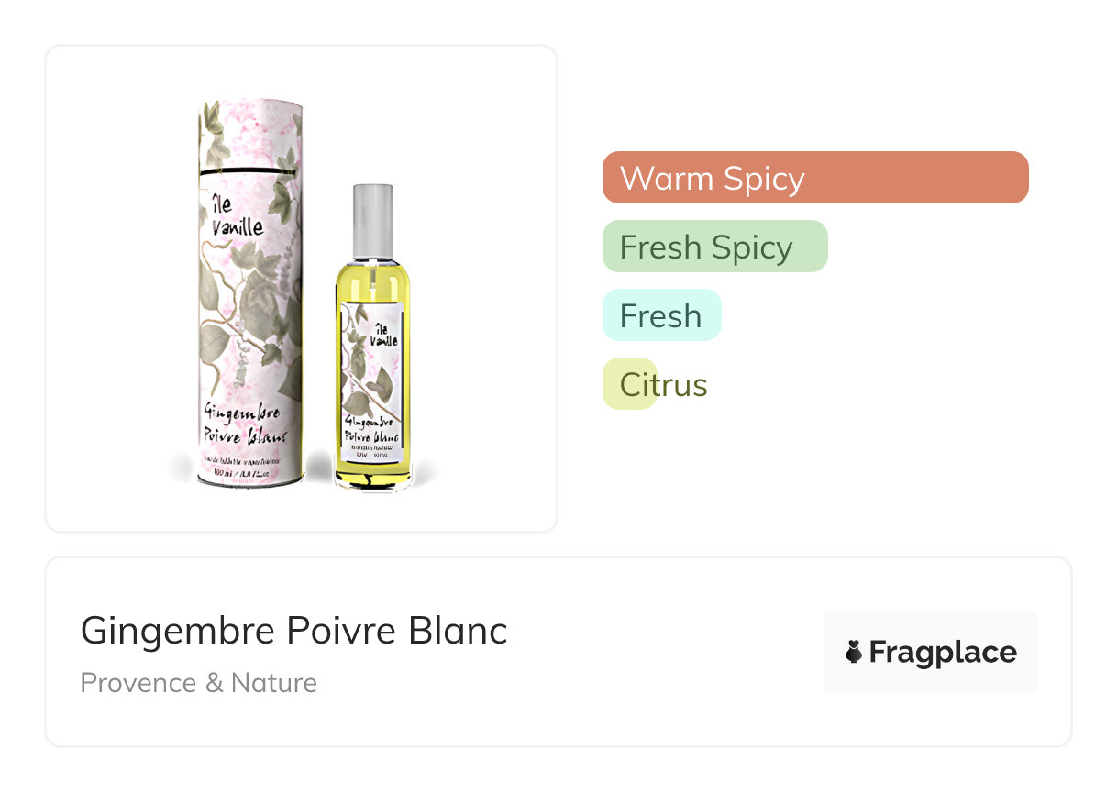Click the Fragplace flower logo icon
The width and height of the screenshot is (1117, 792).
tap(853, 653)
